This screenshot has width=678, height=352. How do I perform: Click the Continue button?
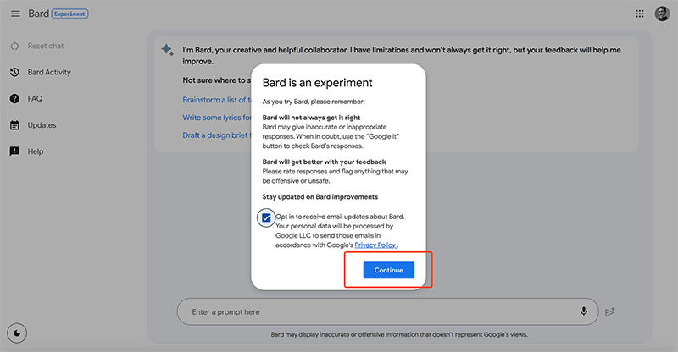pos(389,270)
